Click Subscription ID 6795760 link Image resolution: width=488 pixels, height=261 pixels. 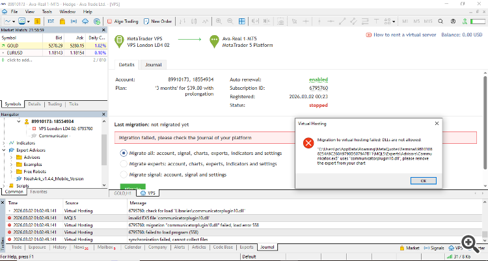318,88
